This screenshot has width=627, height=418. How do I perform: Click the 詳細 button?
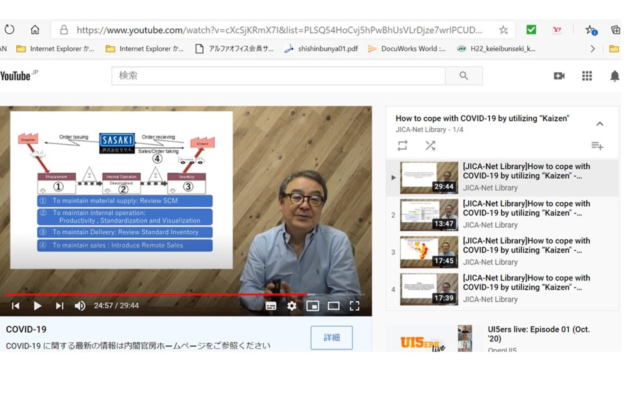click(x=331, y=337)
